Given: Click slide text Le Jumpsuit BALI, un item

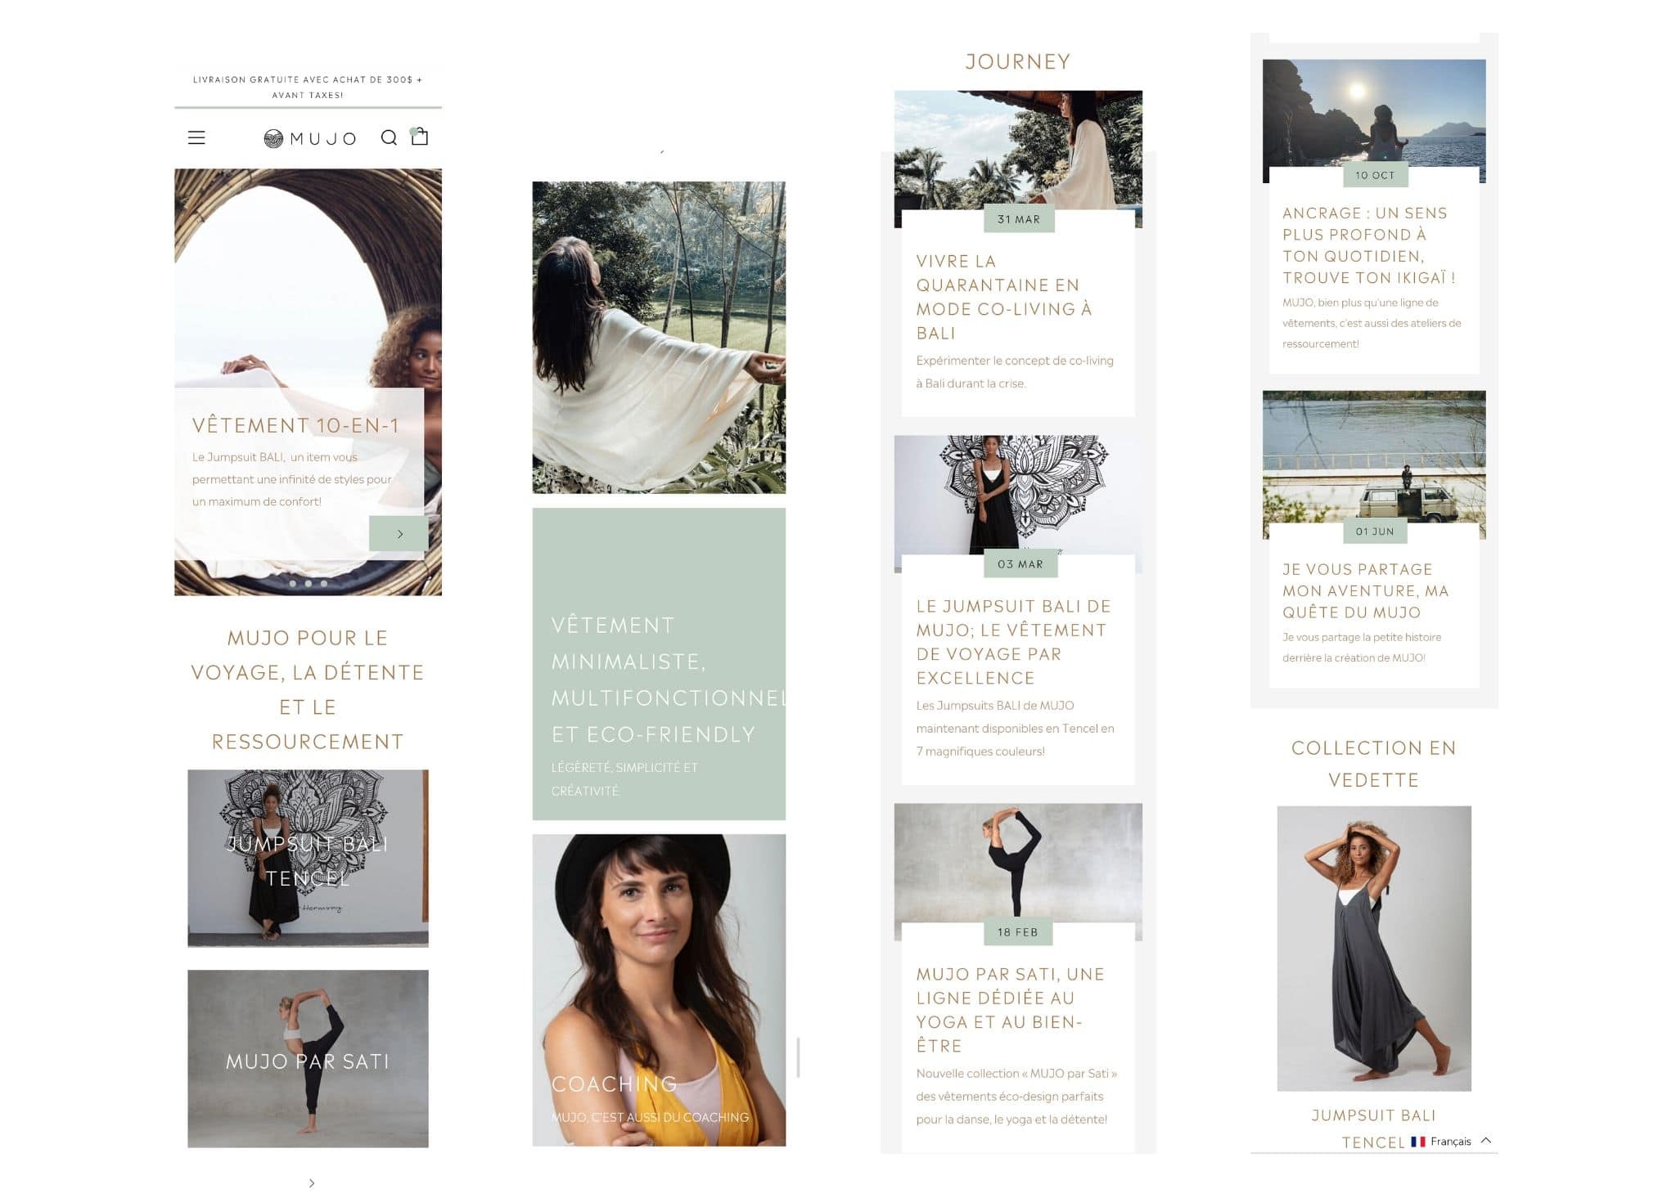Looking at the screenshot, I should tap(291, 479).
